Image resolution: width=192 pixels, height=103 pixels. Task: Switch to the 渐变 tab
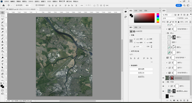click(141, 11)
